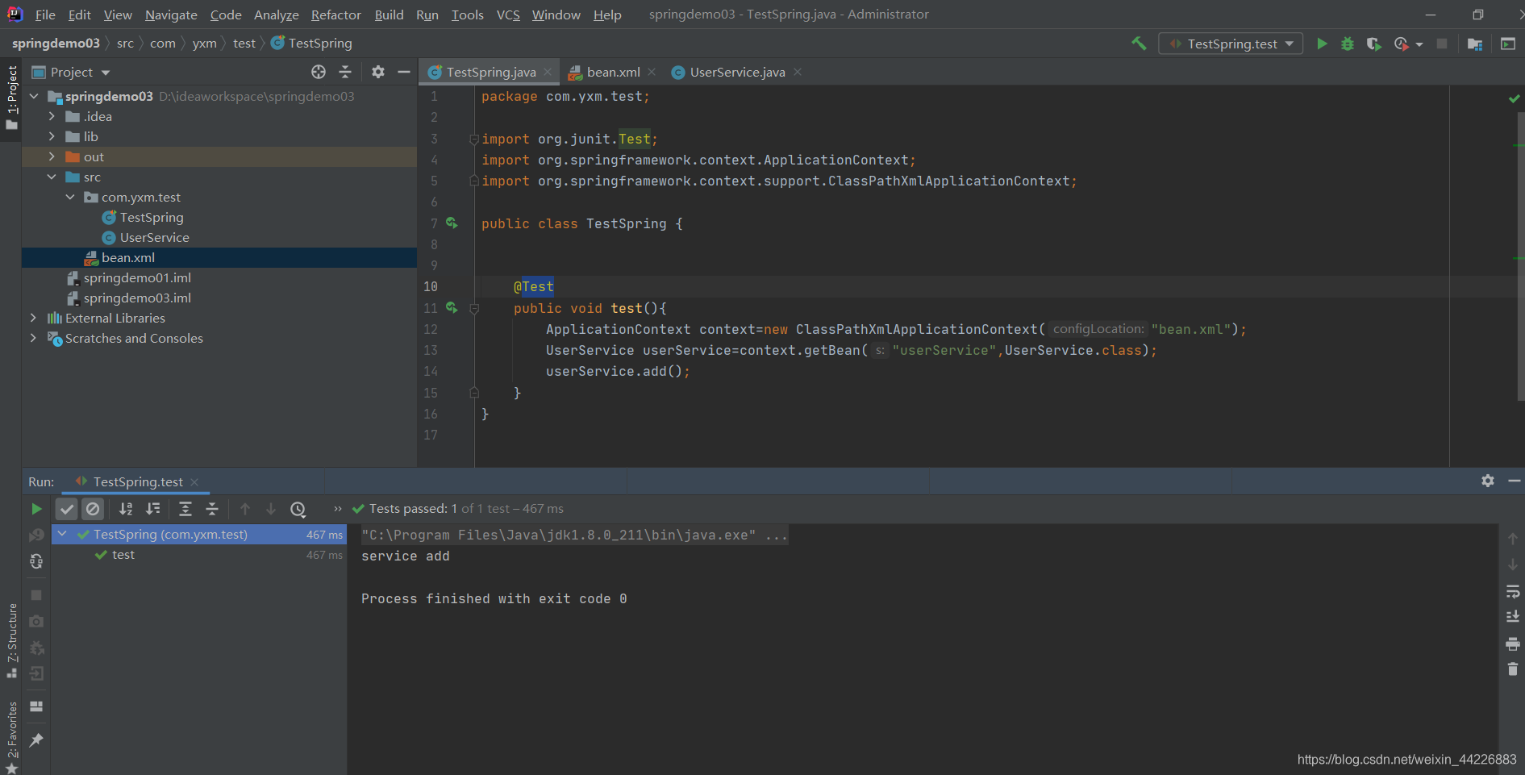Click the camera dump threads icon
Screen dimensions: 1525x775
[x=36, y=621]
